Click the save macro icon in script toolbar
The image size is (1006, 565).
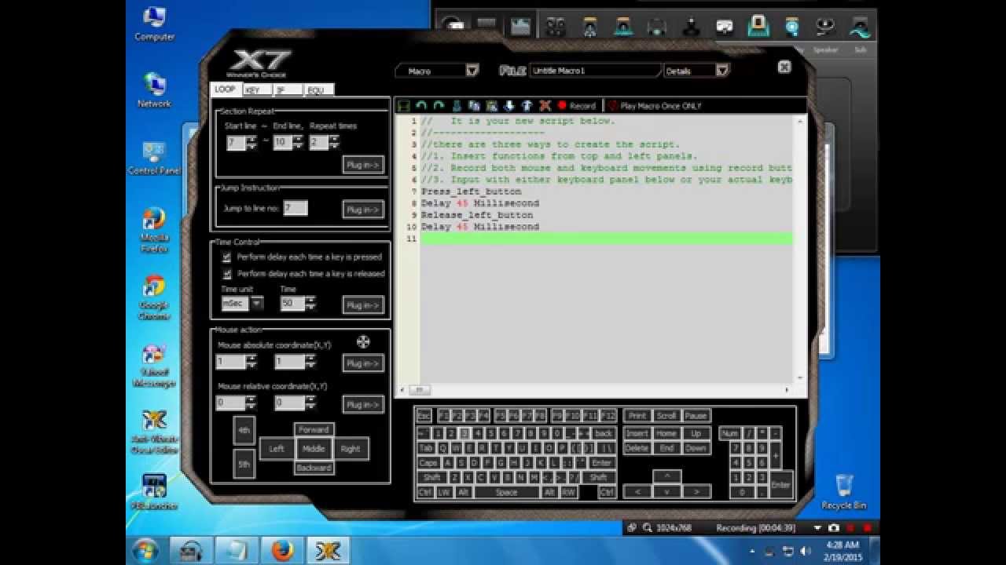(404, 105)
